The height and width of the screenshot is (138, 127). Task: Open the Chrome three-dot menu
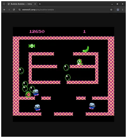click(123, 10)
